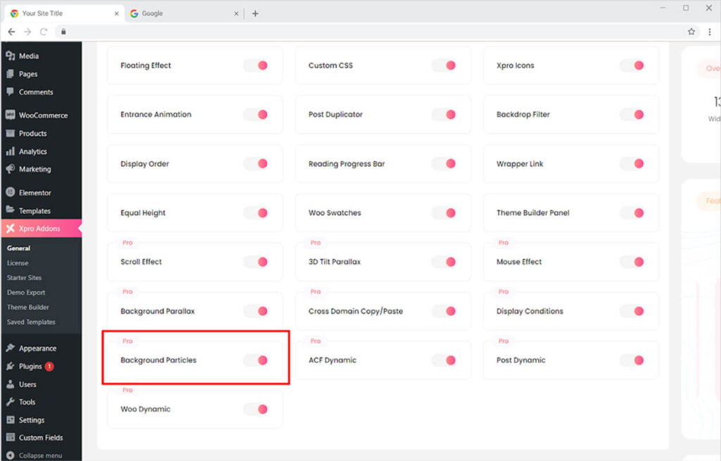The width and height of the screenshot is (721, 461).
Task: Click the Media icon in sidebar
Action: click(x=10, y=56)
